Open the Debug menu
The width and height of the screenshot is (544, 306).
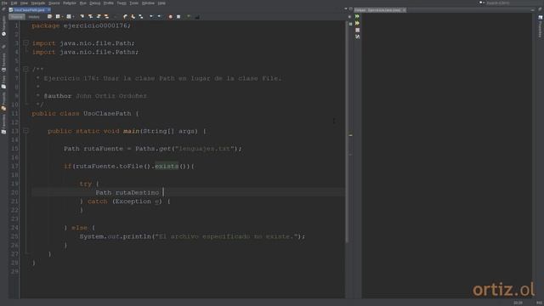click(94, 3)
